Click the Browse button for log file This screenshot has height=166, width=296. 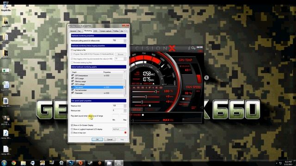(x=120, y=54)
